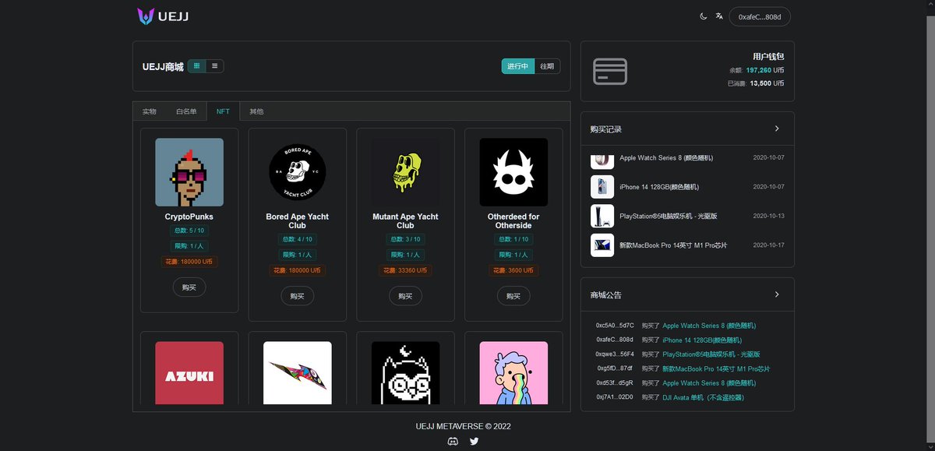Click iPhone 14 link from 0xafeC...808d
Viewport: 935px width, 451px height.
[702, 340]
